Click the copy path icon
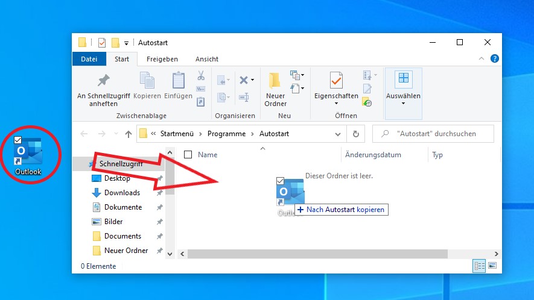Viewport: 534px width, 300px height. pyautogui.click(x=201, y=89)
